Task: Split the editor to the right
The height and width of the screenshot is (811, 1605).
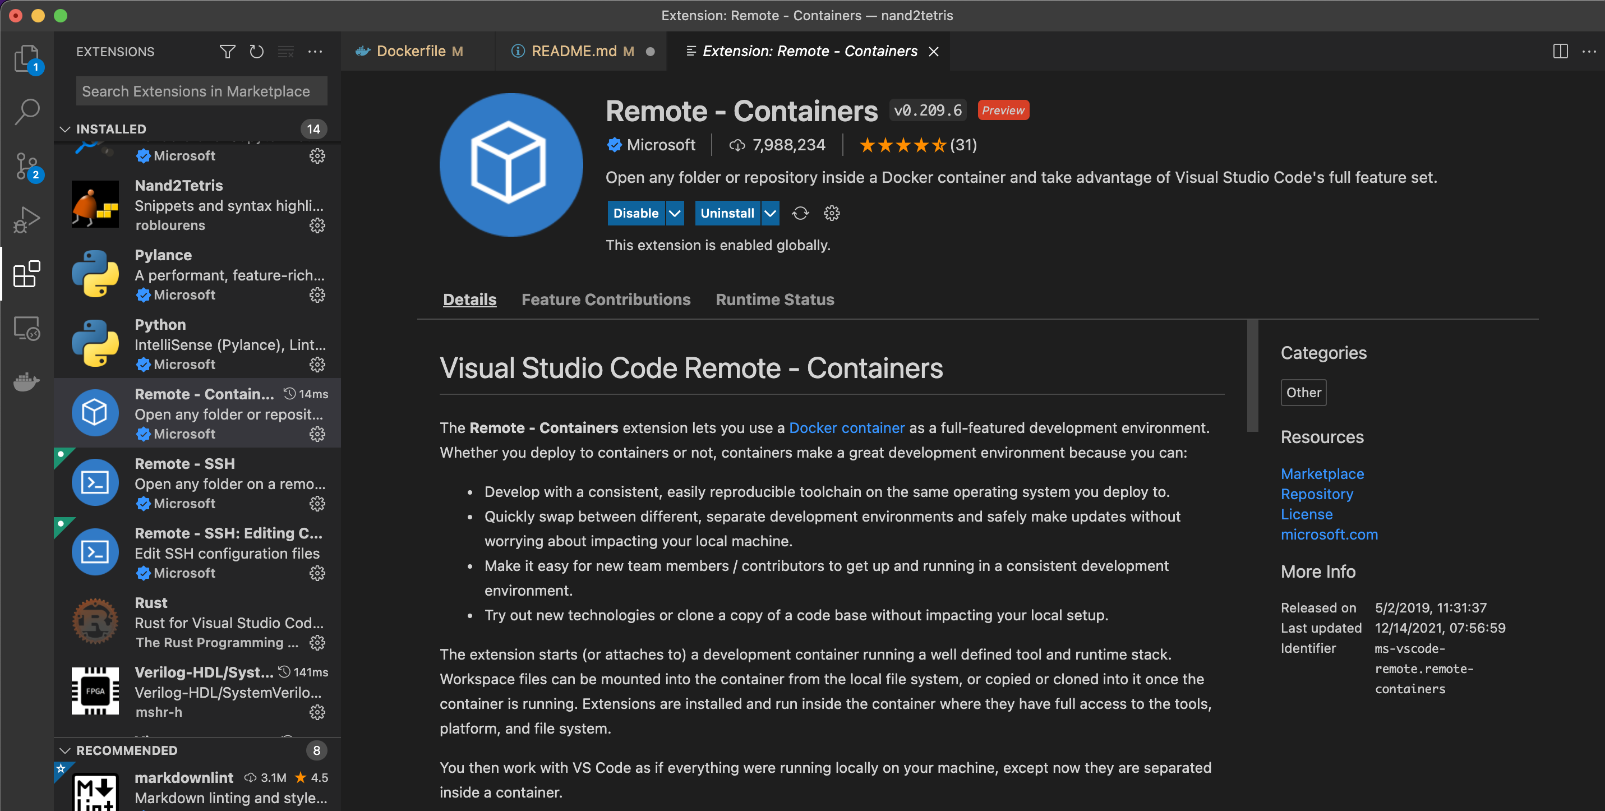Action: click(1560, 51)
